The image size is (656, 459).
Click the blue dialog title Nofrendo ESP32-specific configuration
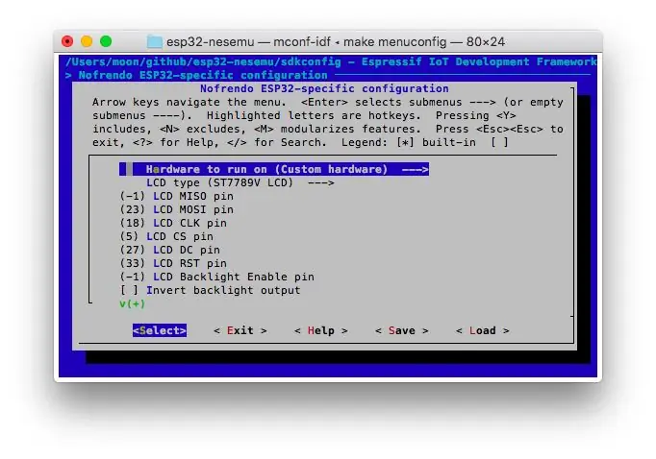324,88
